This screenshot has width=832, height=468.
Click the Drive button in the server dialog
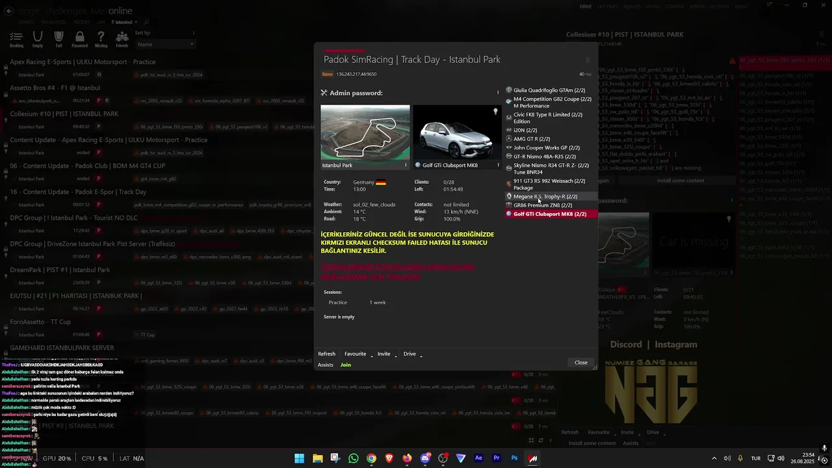tap(409, 354)
